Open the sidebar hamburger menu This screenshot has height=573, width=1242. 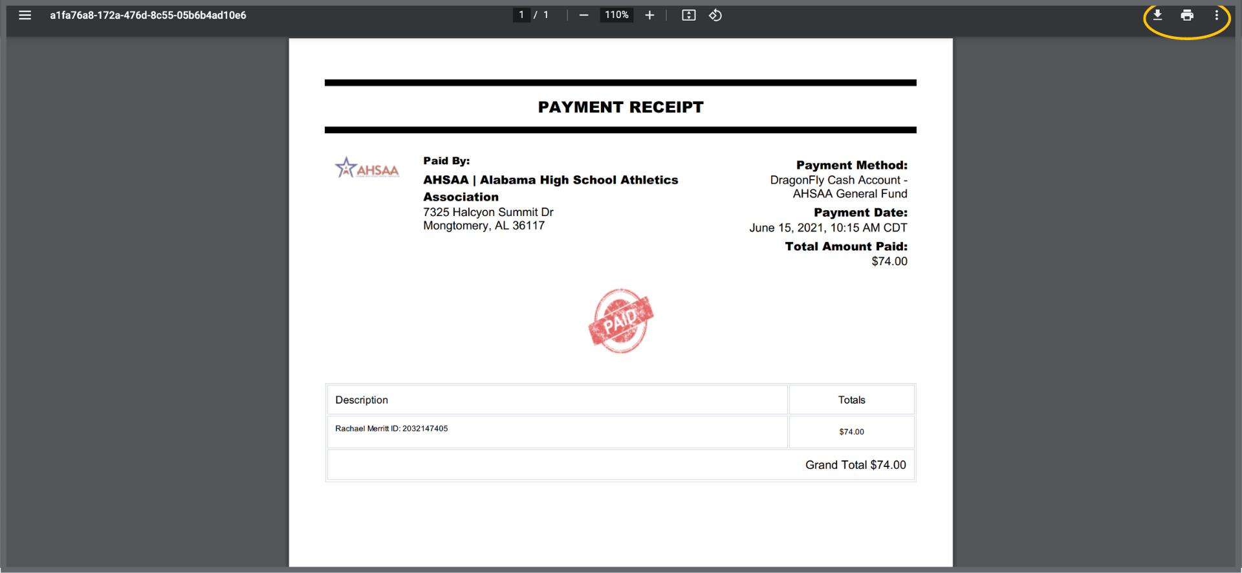coord(25,15)
